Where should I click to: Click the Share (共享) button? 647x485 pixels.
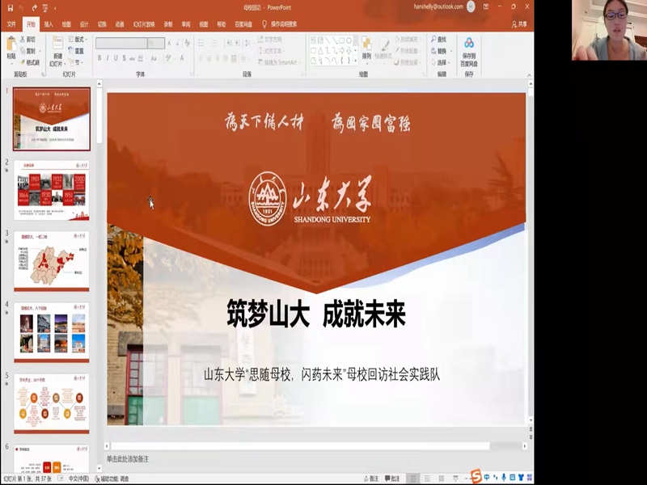518,24
